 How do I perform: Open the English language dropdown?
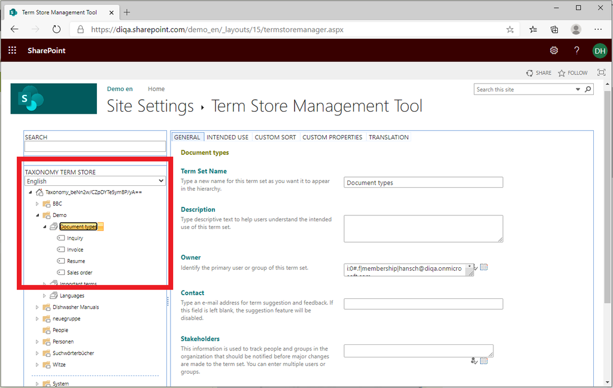tap(95, 181)
